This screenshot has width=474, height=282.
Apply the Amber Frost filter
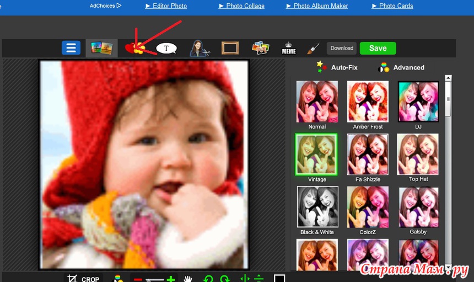click(x=368, y=102)
